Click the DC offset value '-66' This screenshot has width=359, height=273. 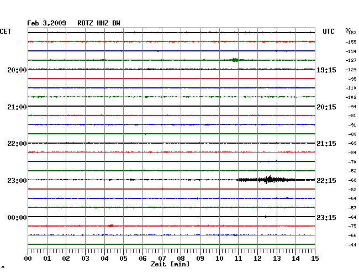click(352, 235)
